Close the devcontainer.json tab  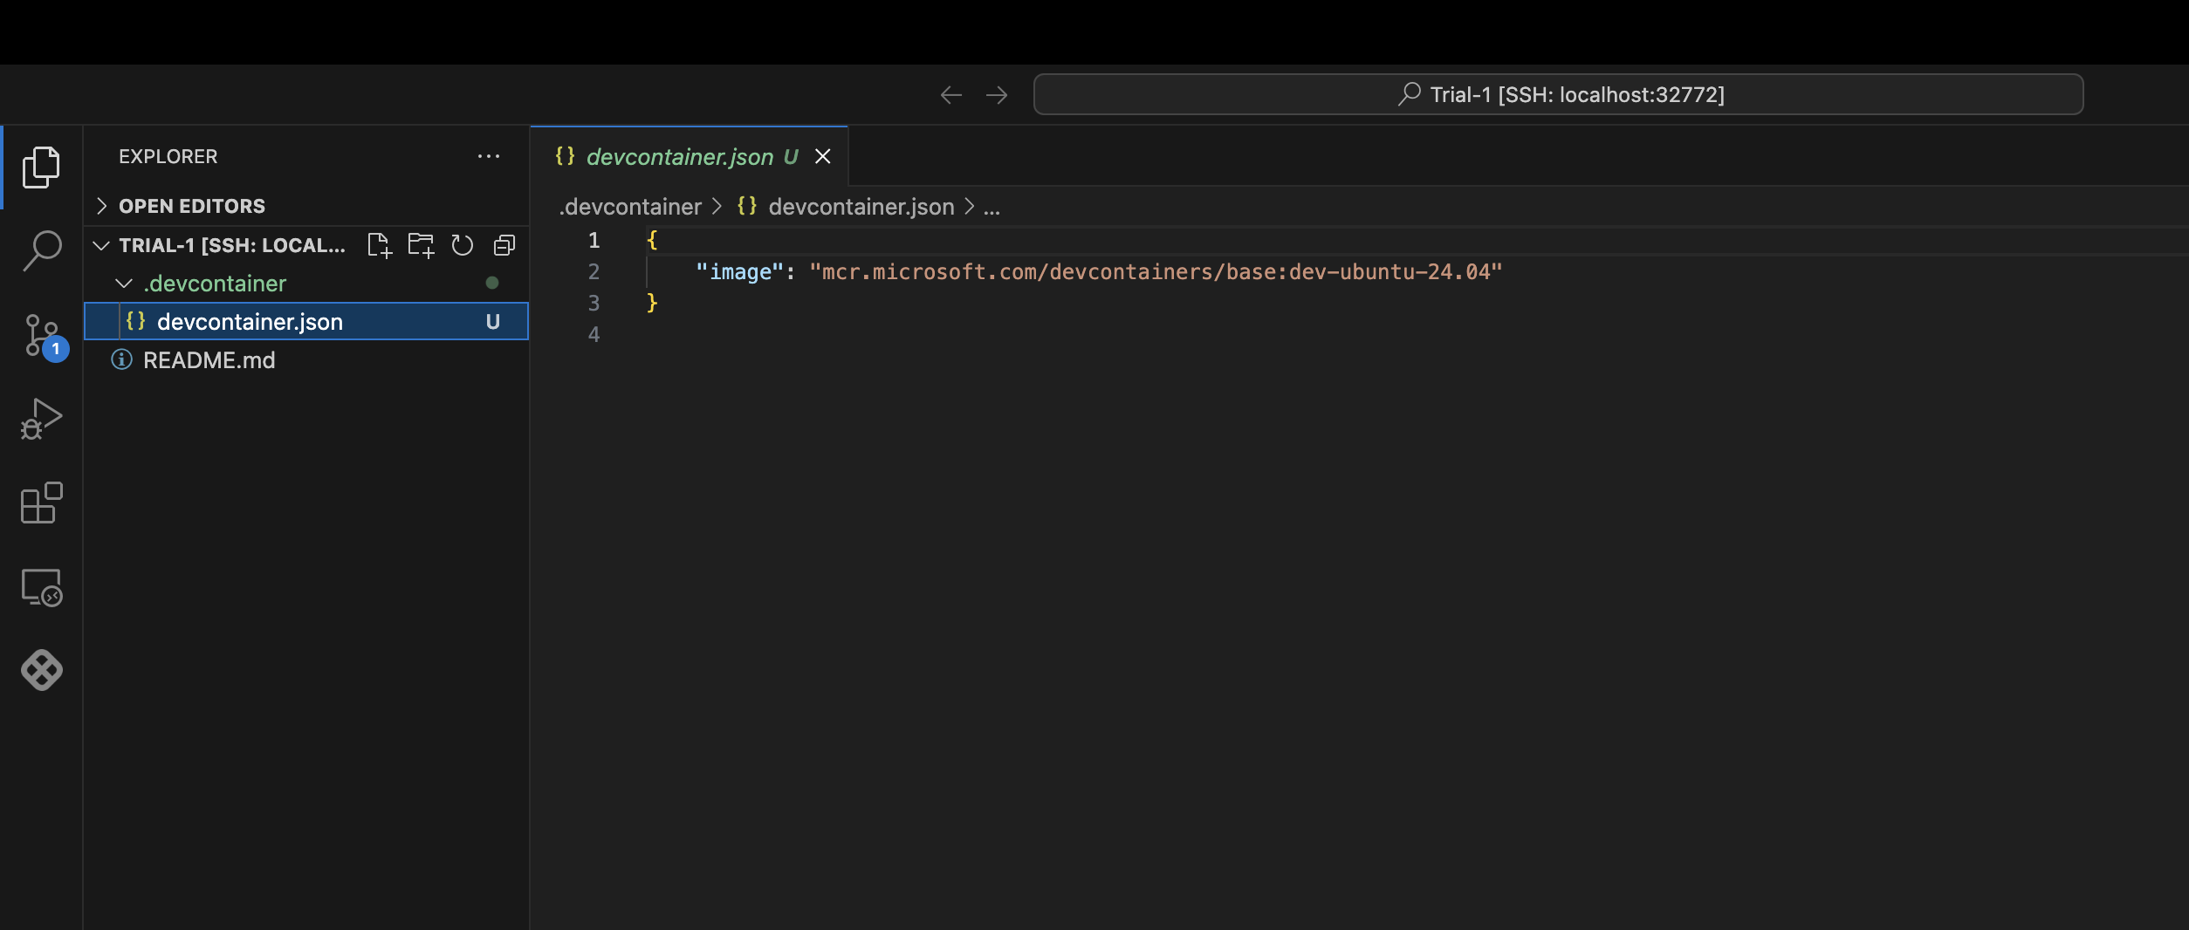point(822,157)
